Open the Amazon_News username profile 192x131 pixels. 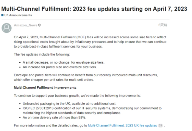point(26,25)
